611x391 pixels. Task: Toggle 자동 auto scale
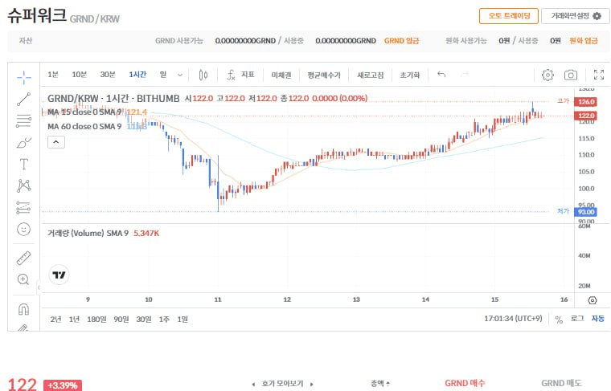click(x=598, y=318)
